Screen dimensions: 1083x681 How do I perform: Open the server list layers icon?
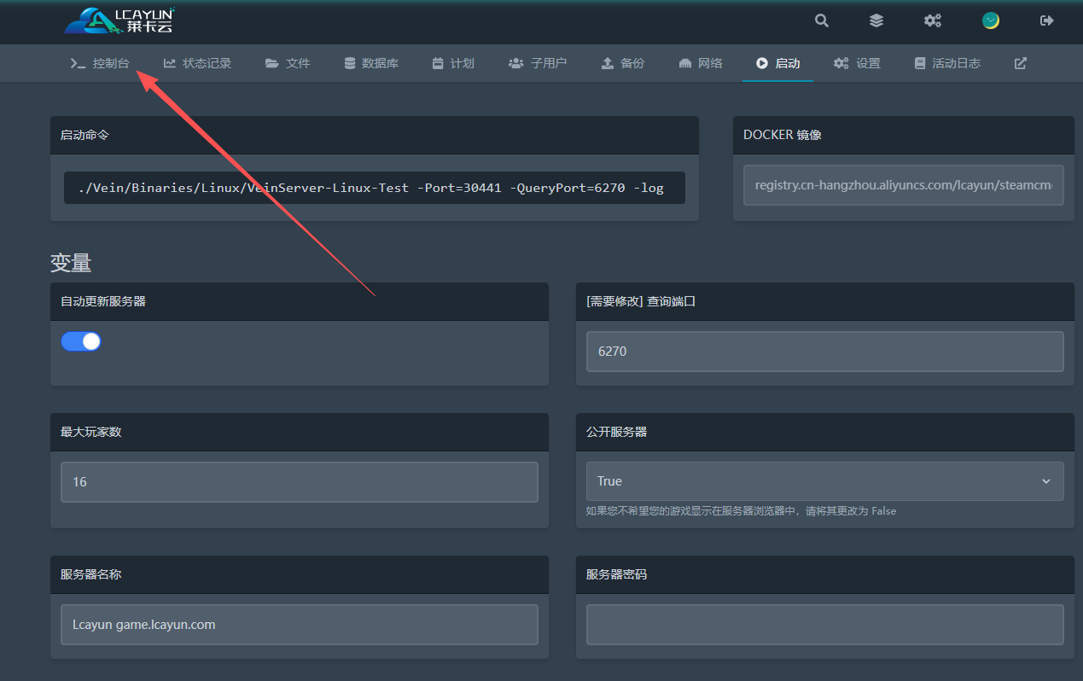point(876,20)
